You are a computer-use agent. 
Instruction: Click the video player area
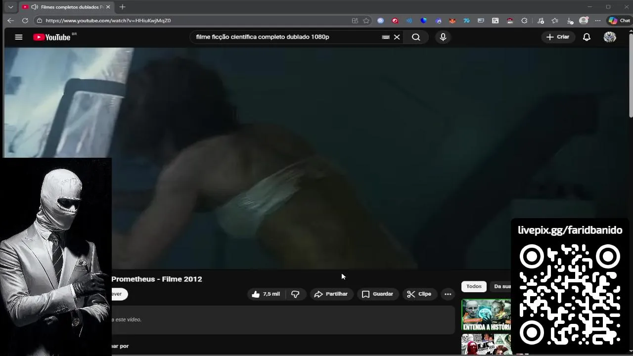[316, 158]
